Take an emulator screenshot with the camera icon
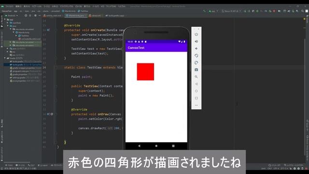309x174 pixels. tap(197, 70)
